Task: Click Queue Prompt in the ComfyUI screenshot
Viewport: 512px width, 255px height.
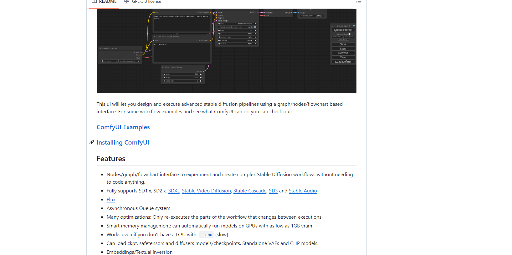Action: click(343, 30)
